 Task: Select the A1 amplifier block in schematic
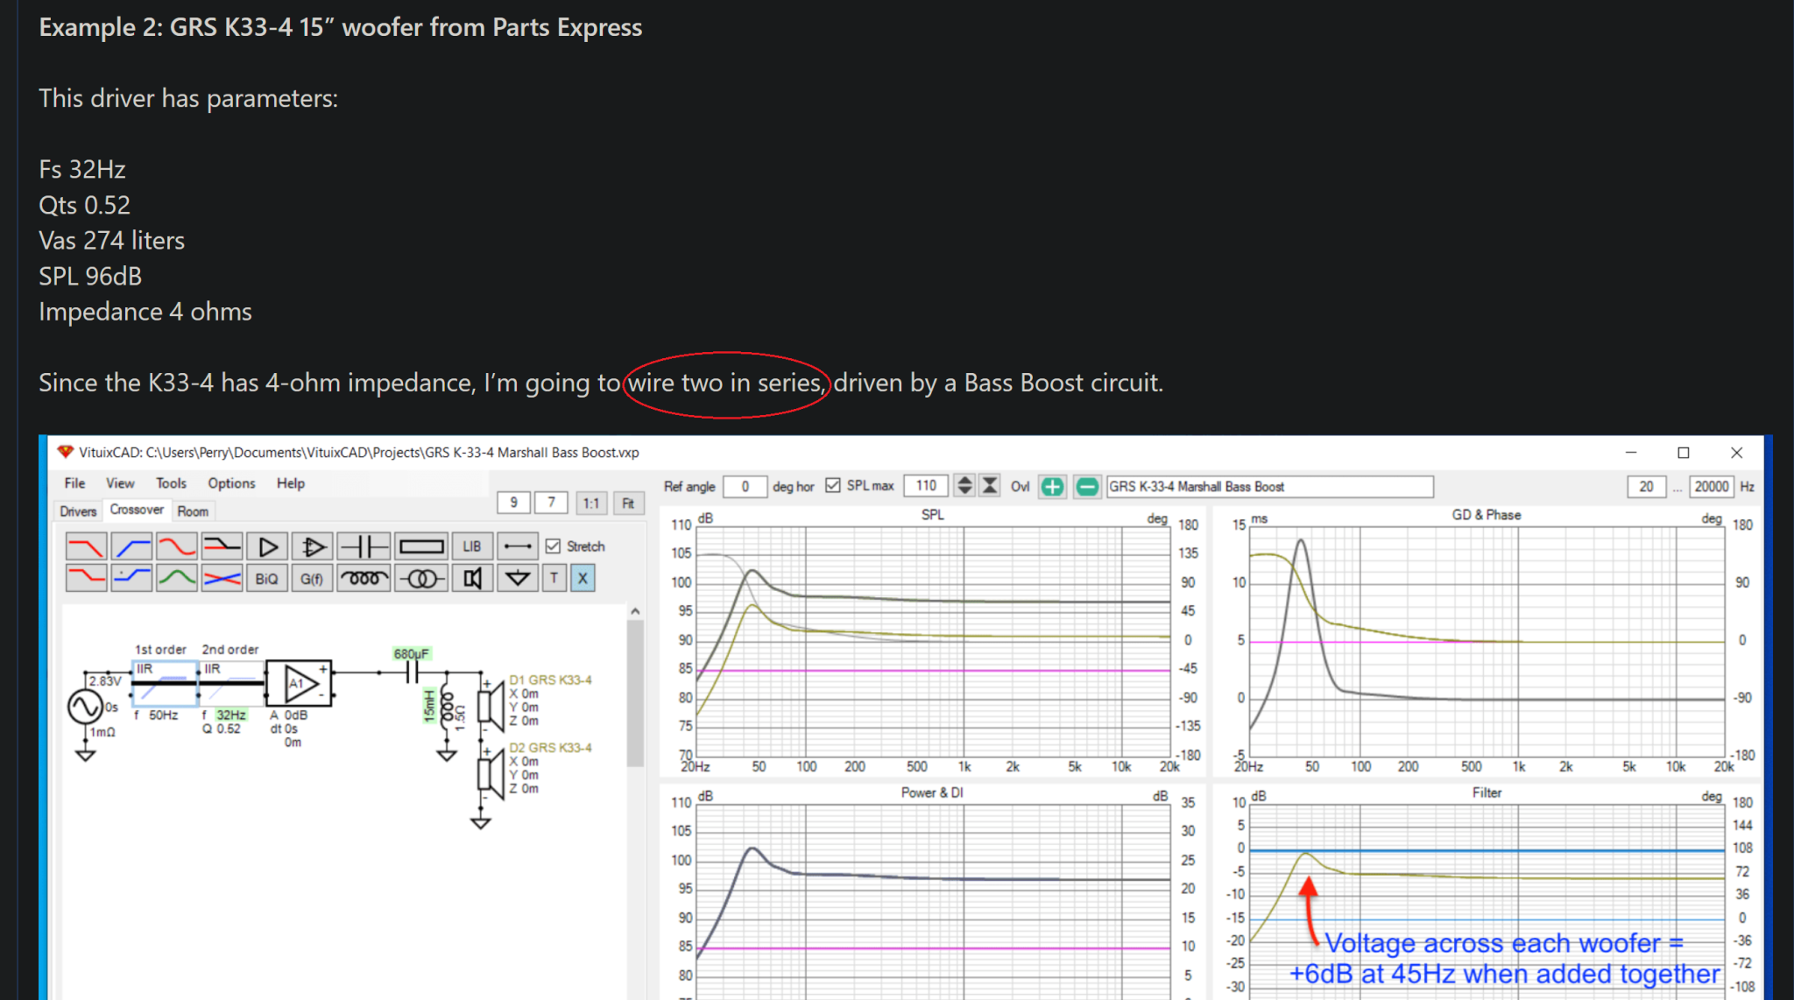pyautogui.click(x=299, y=683)
